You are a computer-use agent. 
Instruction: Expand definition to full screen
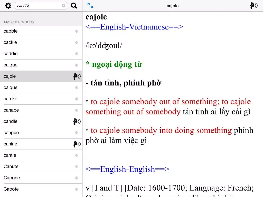pos(90,6)
